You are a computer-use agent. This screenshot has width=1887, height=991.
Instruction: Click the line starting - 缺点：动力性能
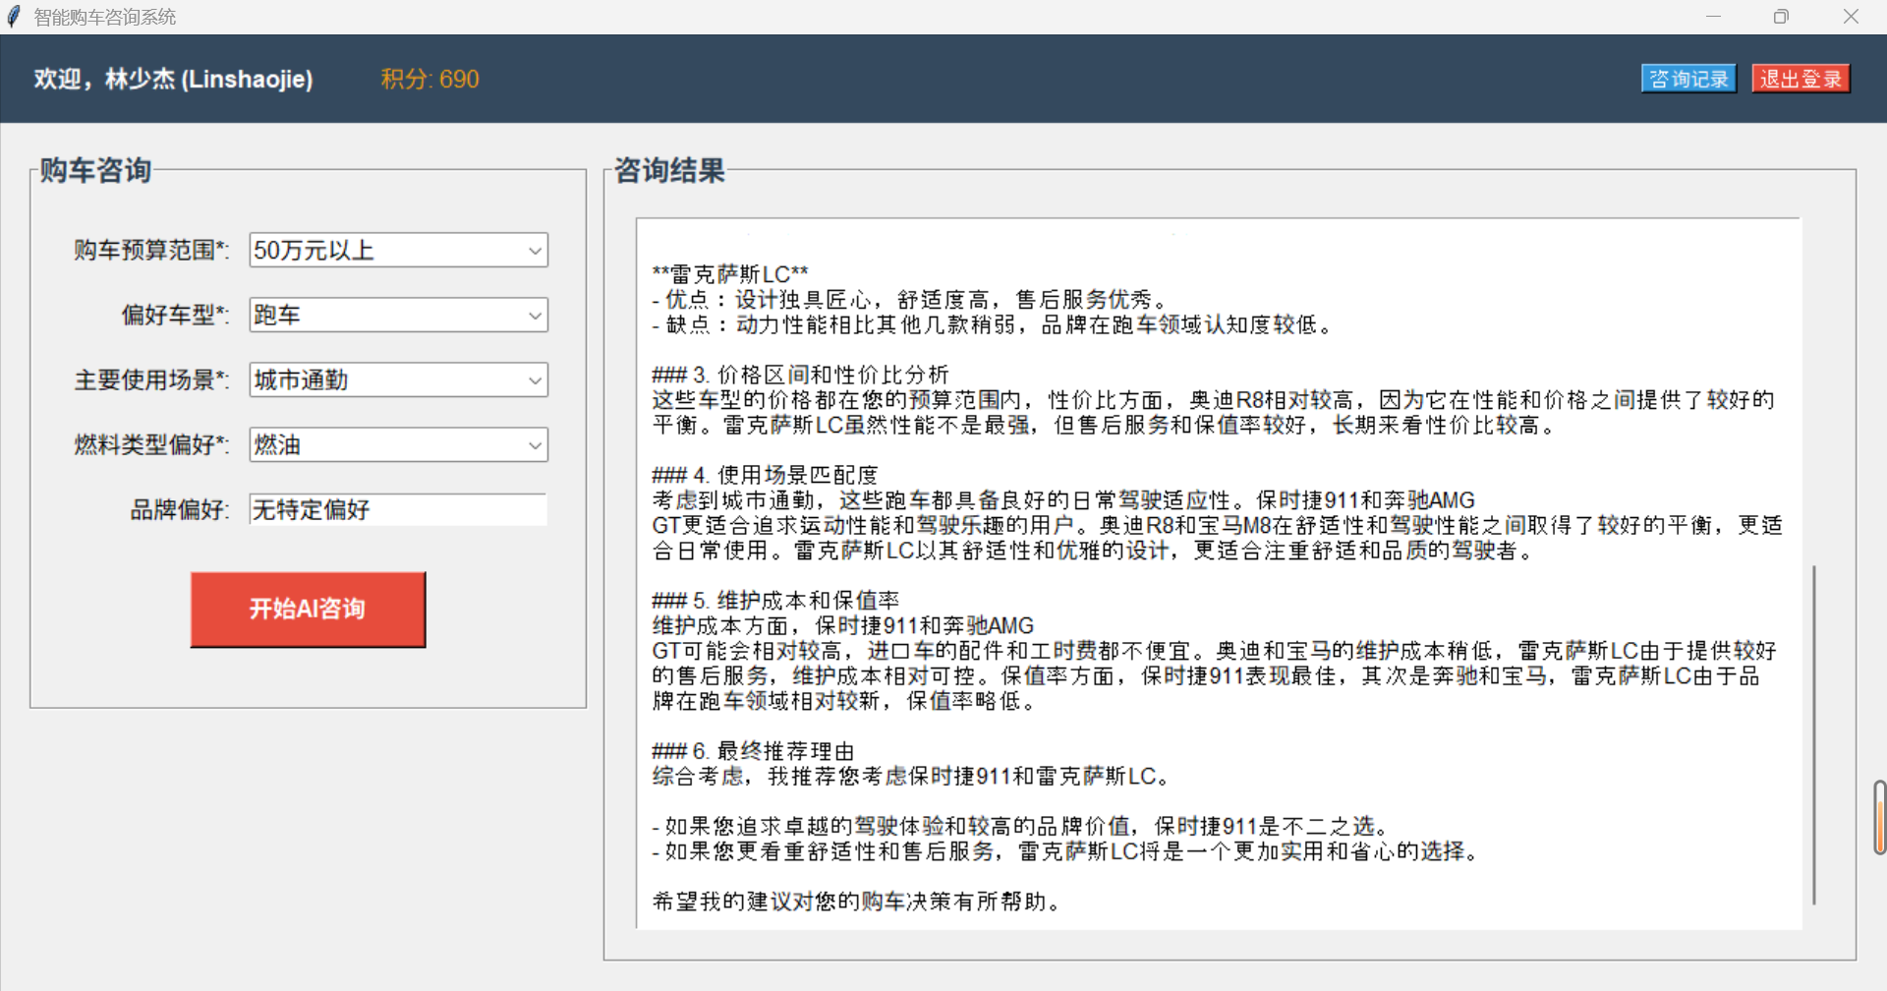pyautogui.click(x=994, y=324)
